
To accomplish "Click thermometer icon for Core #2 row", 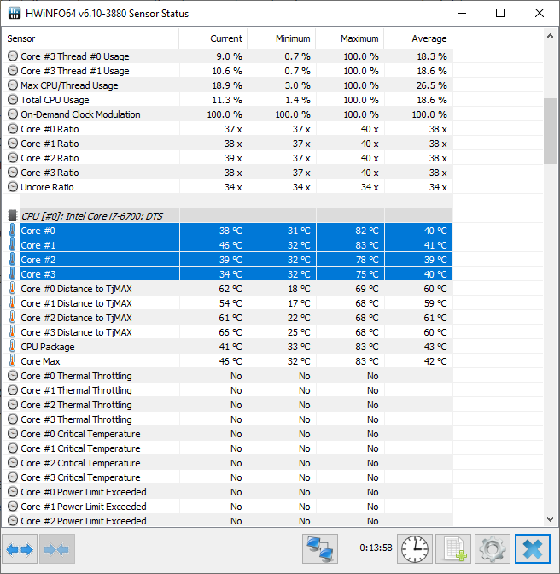I will [13, 260].
